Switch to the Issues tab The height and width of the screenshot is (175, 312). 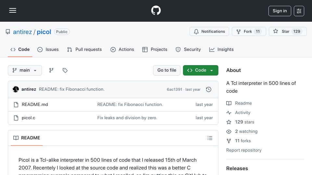click(48, 49)
